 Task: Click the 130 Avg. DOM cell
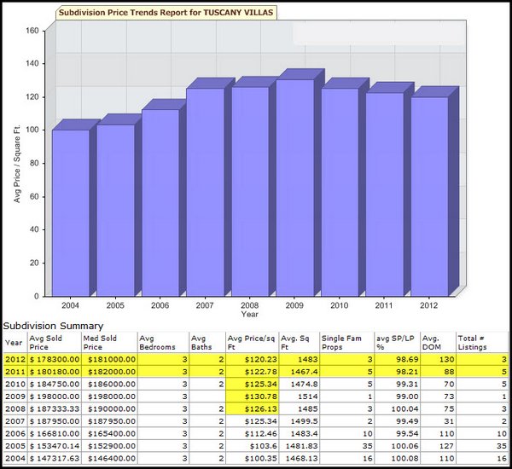(x=438, y=359)
